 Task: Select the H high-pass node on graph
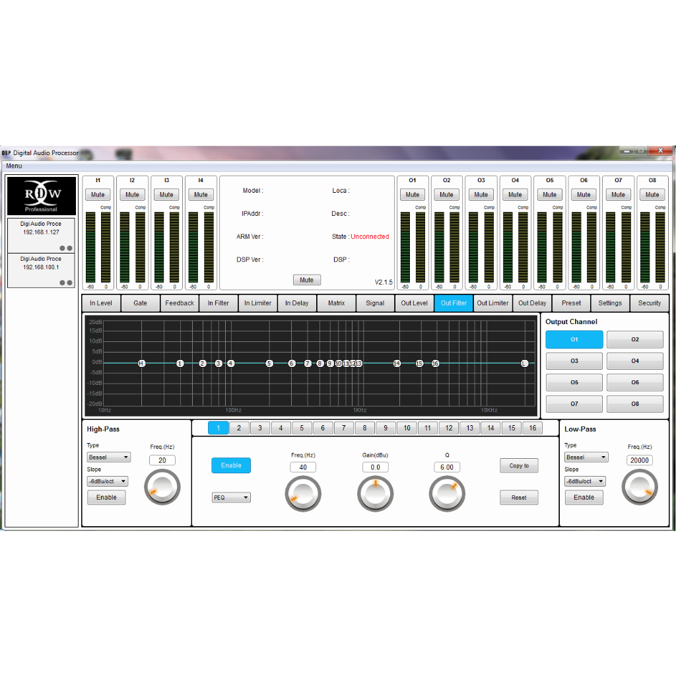coord(141,364)
